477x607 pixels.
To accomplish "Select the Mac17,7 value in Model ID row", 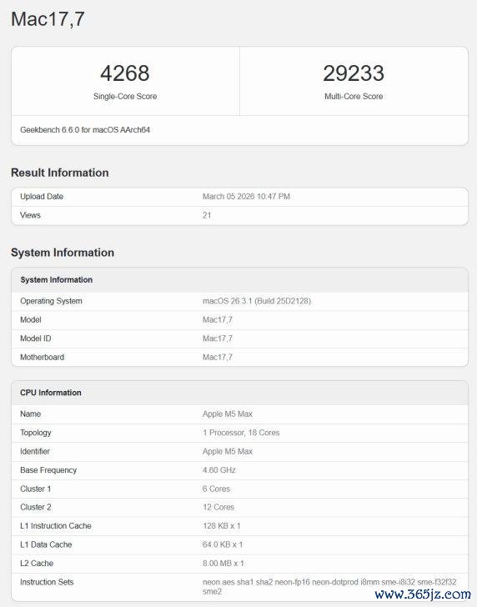I will click(217, 339).
